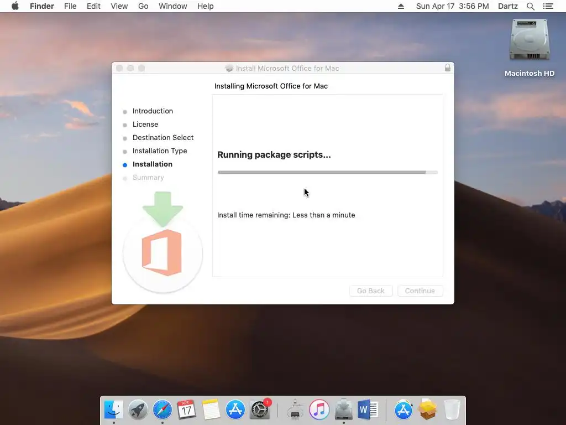Click the lock icon in installer title bar

point(448,68)
